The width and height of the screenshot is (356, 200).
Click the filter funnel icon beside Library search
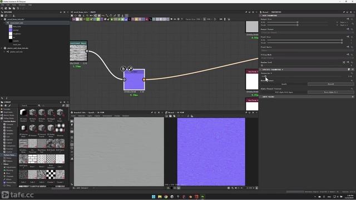pyautogui.click(x=39, y=106)
